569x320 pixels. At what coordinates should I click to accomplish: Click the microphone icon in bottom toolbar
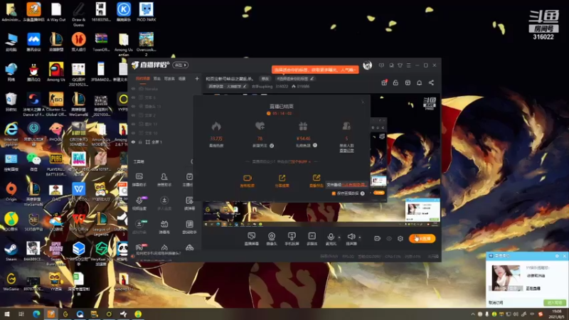(331, 238)
